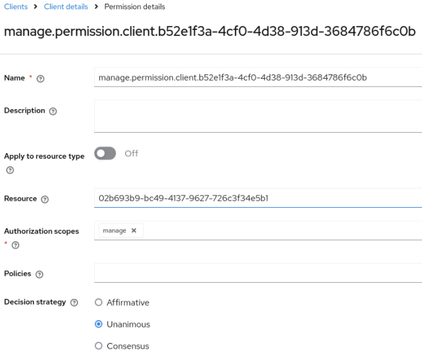Click into the Name text field
Image resolution: width=422 pixels, height=356 pixels.
[x=257, y=78]
